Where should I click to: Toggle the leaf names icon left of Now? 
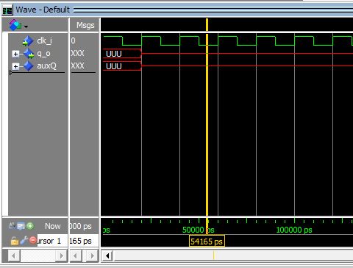[12, 226]
